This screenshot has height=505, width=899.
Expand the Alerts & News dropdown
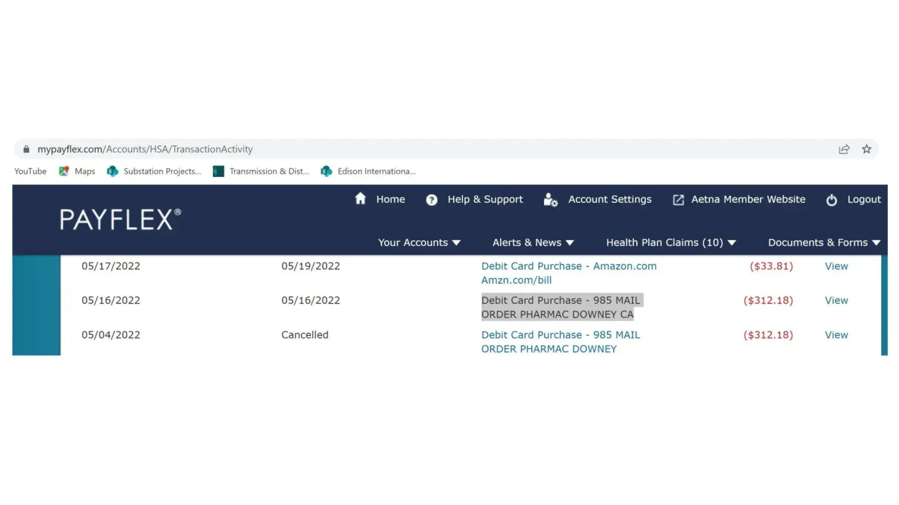[x=533, y=243]
